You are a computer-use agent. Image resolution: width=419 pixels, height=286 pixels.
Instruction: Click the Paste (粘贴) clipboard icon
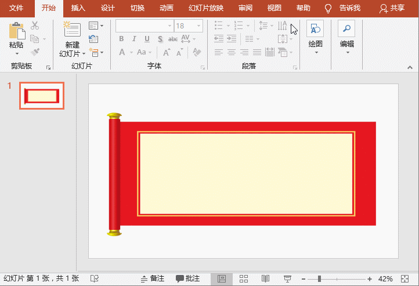(16, 30)
